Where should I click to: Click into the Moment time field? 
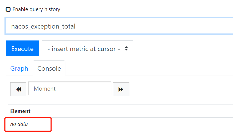[x=70, y=89]
